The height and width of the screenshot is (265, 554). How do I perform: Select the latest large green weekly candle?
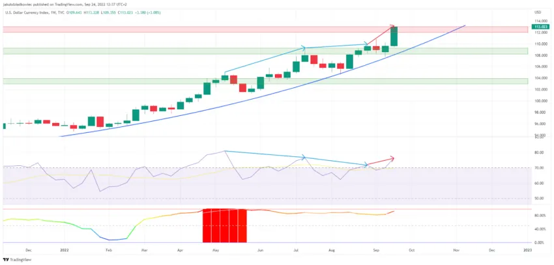tap(395, 36)
